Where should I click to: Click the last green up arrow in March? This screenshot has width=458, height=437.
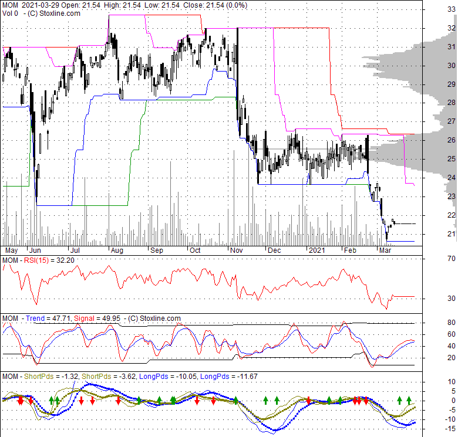pos(409,400)
